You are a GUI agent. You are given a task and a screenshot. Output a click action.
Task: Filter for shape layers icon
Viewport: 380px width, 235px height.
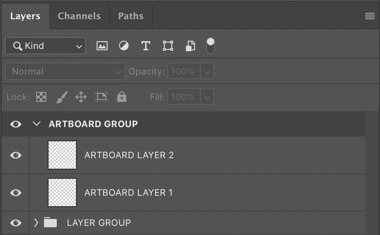pos(168,46)
